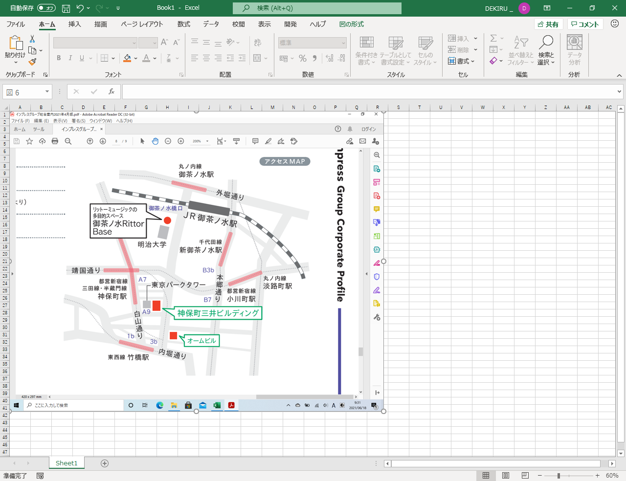The width and height of the screenshot is (626, 481).
Task: Switch to Page Break Preview icon
Action: click(525, 475)
